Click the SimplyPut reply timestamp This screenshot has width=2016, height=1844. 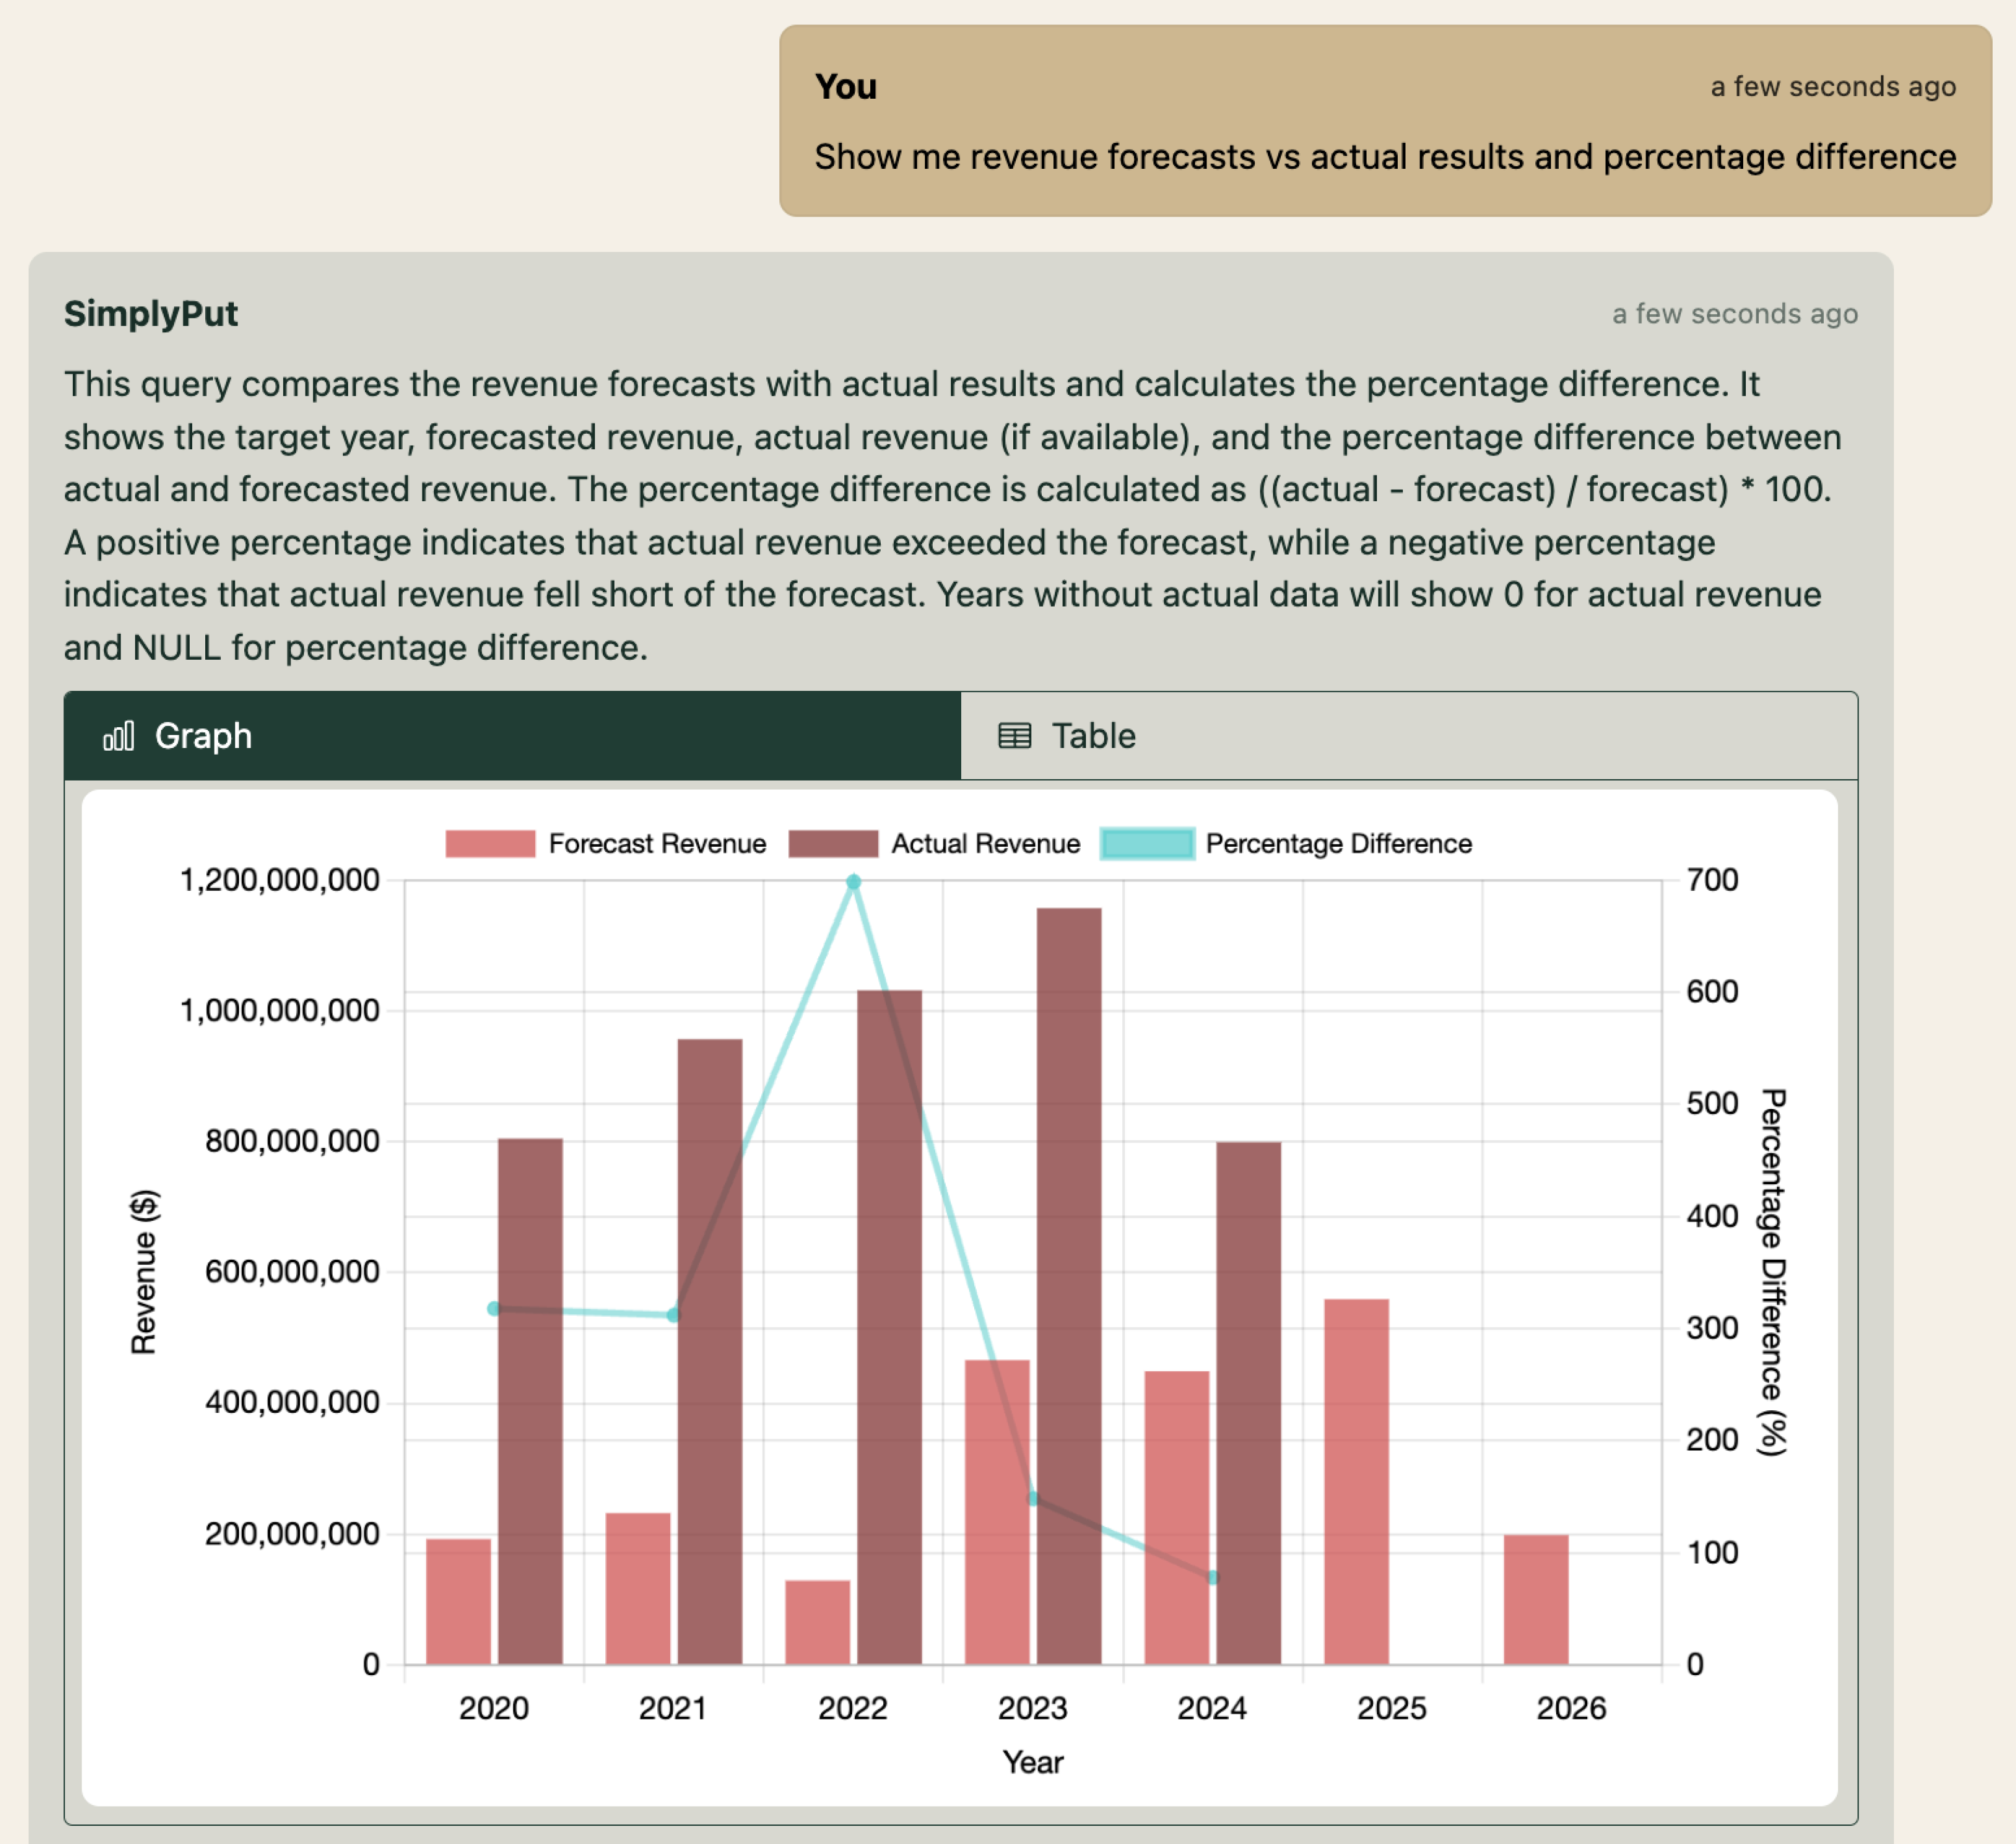1735,314
